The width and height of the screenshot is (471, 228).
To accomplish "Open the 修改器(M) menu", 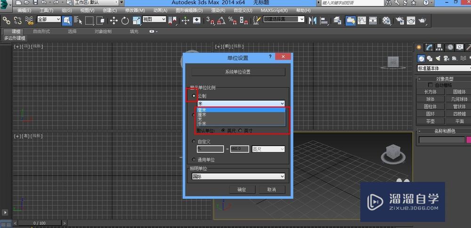I will pyautogui.click(x=135, y=10).
